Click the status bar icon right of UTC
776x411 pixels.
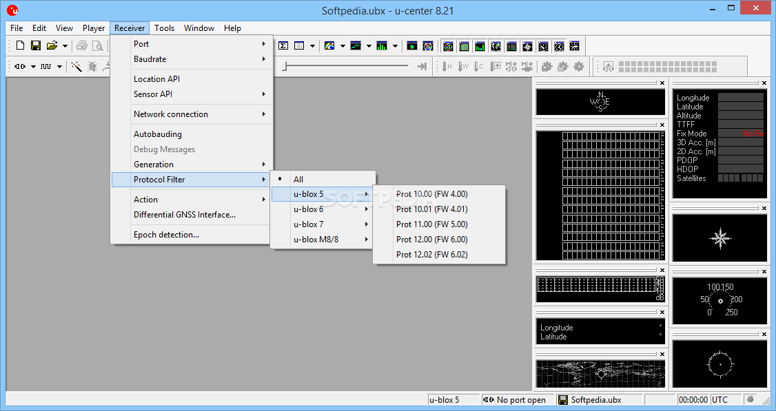(751, 399)
